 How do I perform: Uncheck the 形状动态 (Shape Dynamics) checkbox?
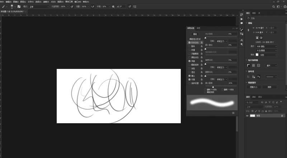click(x=189, y=42)
